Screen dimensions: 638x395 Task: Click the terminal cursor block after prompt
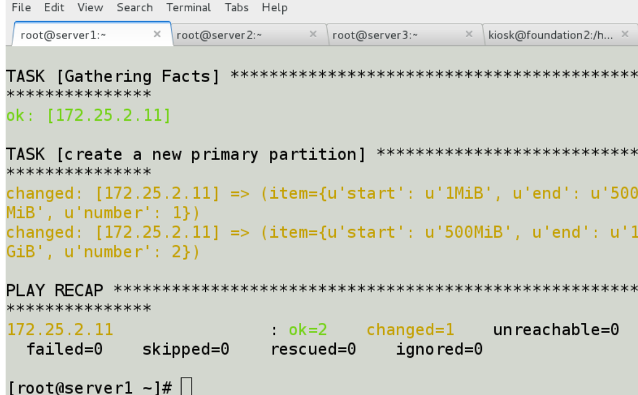coord(187,386)
